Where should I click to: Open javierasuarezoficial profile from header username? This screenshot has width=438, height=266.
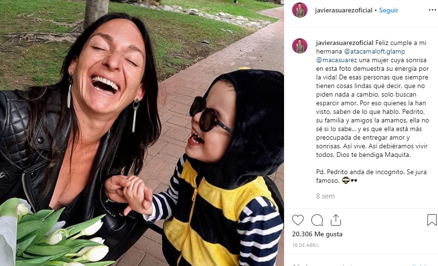(344, 11)
